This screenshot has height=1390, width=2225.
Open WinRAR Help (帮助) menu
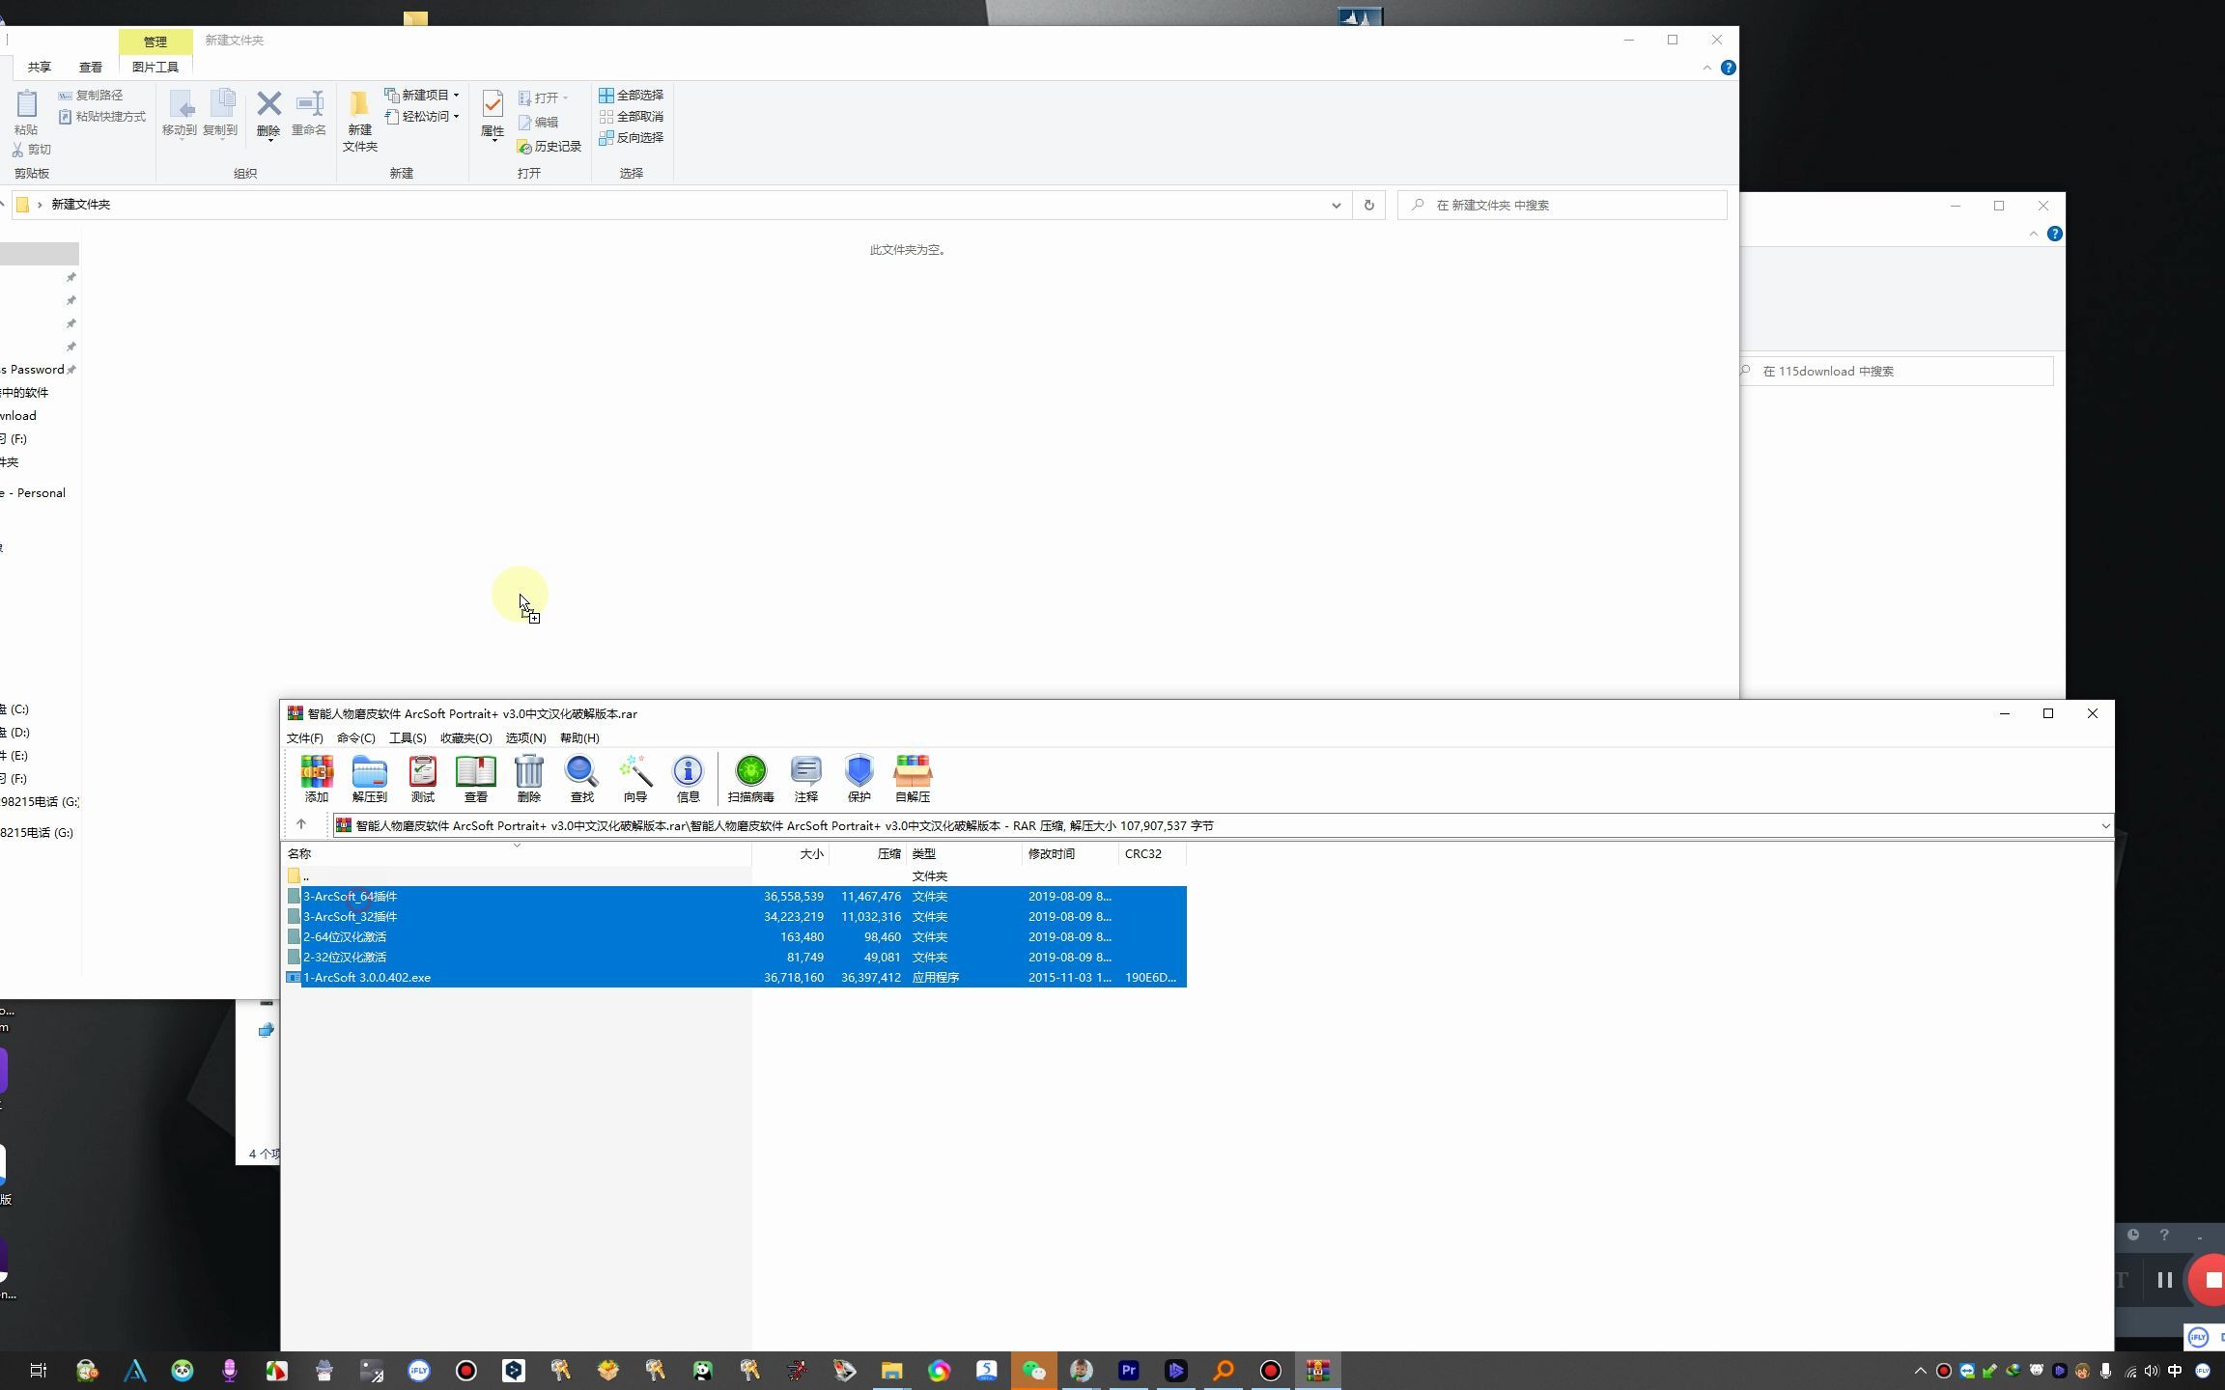click(x=579, y=737)
